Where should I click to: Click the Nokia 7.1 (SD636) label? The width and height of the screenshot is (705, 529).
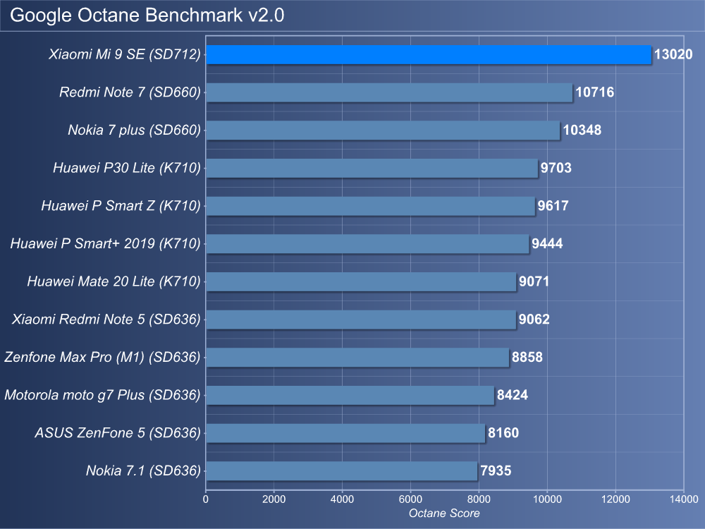(x=143, y=470)
